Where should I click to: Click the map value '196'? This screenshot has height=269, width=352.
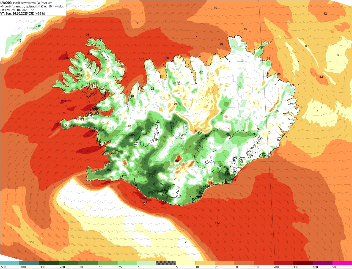tap(87, 35)
